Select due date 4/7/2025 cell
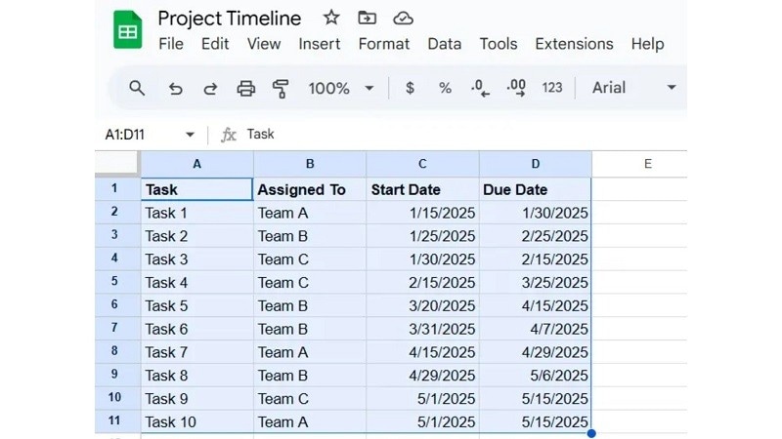Image resolution: width=782 pixels, height=439 pixels. click(535, 329)
